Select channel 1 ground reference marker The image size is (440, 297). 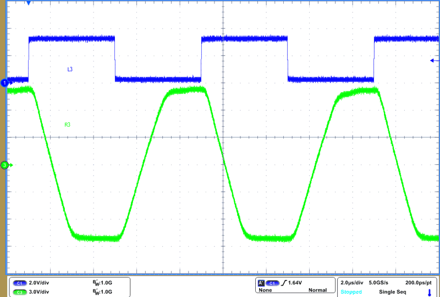pos(5,83)
